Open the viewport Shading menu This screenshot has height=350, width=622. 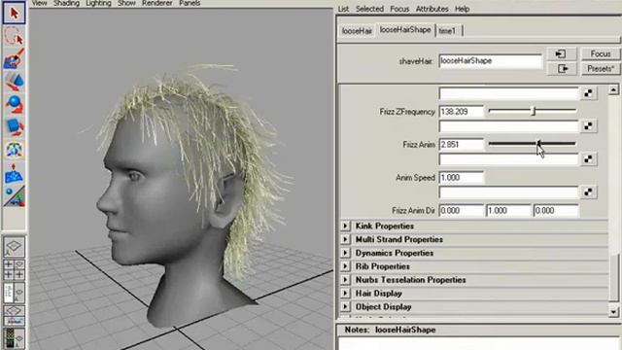(x=66, y=3)
